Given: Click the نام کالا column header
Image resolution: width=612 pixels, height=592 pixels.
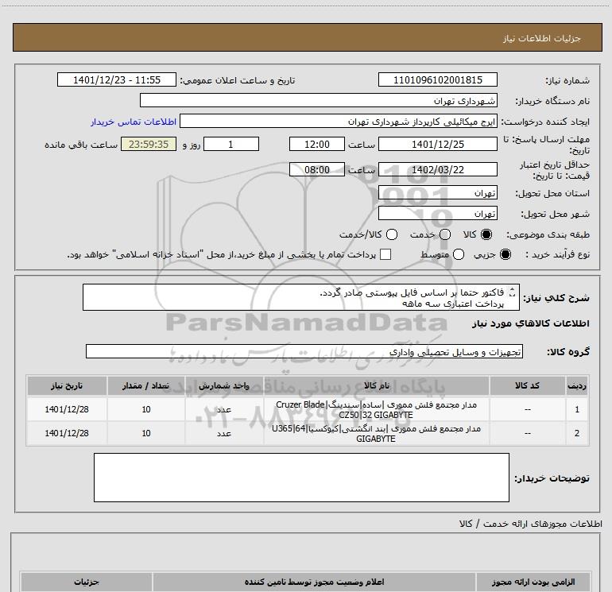Looking at the screenshot, I should pos(377,386).
